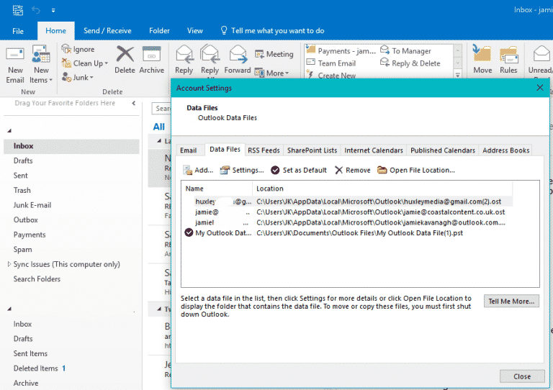Click Add data file icon
Screen dimensions: 553x390
pyautogui.click(x=187, y=170)
